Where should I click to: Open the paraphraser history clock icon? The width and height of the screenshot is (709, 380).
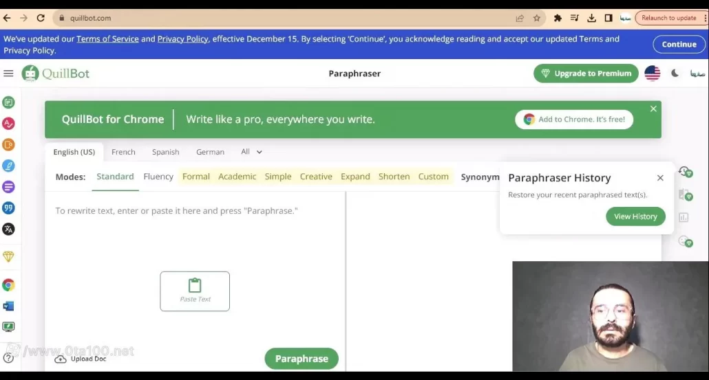click(x=685, y=172)
